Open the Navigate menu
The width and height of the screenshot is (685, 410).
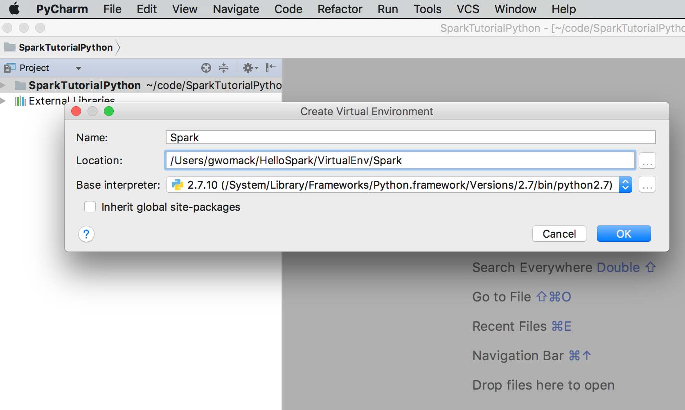coord(236,9)
